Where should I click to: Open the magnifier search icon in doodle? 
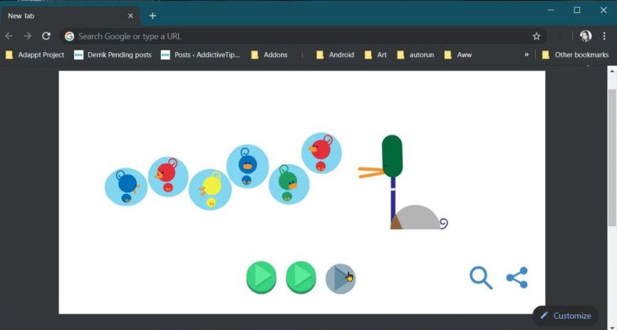[481, 277]
